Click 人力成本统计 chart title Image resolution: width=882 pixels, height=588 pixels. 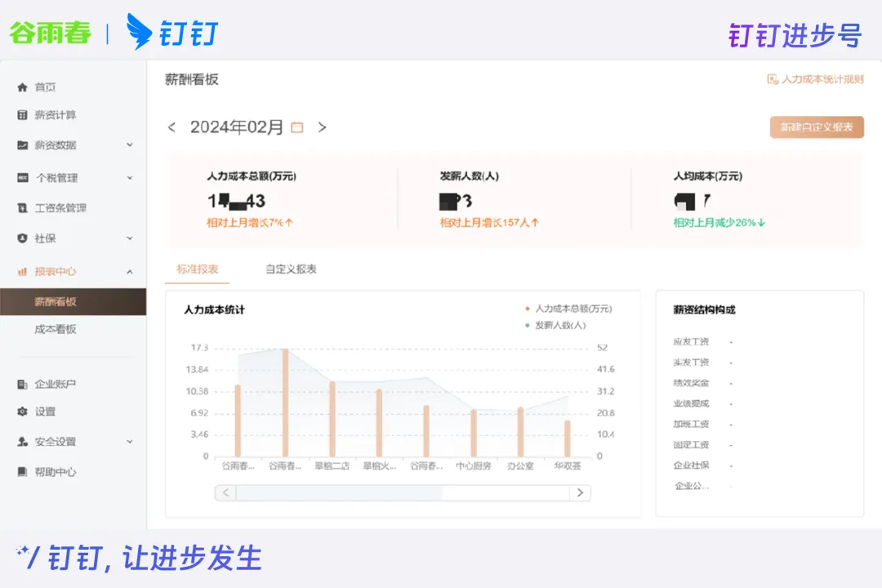[x=214, y=310]
